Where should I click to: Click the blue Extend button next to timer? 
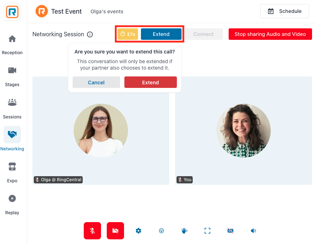click(x=161, y=34)
